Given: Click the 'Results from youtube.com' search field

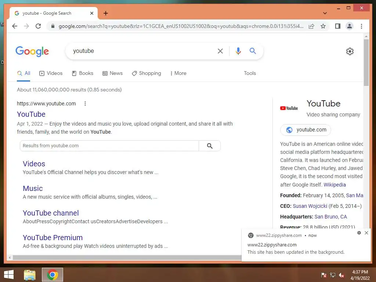Looking at the screenshot, I should pos(109,146).
